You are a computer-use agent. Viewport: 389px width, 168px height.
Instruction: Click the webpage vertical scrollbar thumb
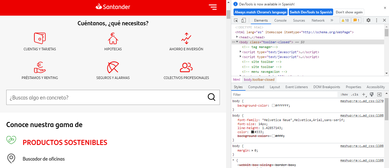click(228, 14)
